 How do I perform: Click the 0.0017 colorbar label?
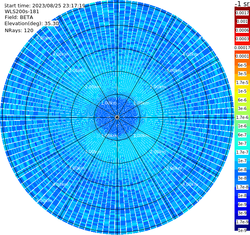click(x=242, y=13)
